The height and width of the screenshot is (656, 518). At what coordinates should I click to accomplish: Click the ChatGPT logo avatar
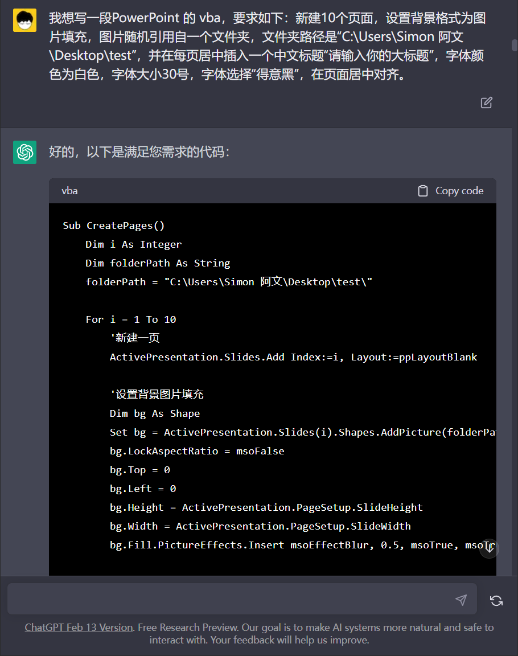click(24, 152)
